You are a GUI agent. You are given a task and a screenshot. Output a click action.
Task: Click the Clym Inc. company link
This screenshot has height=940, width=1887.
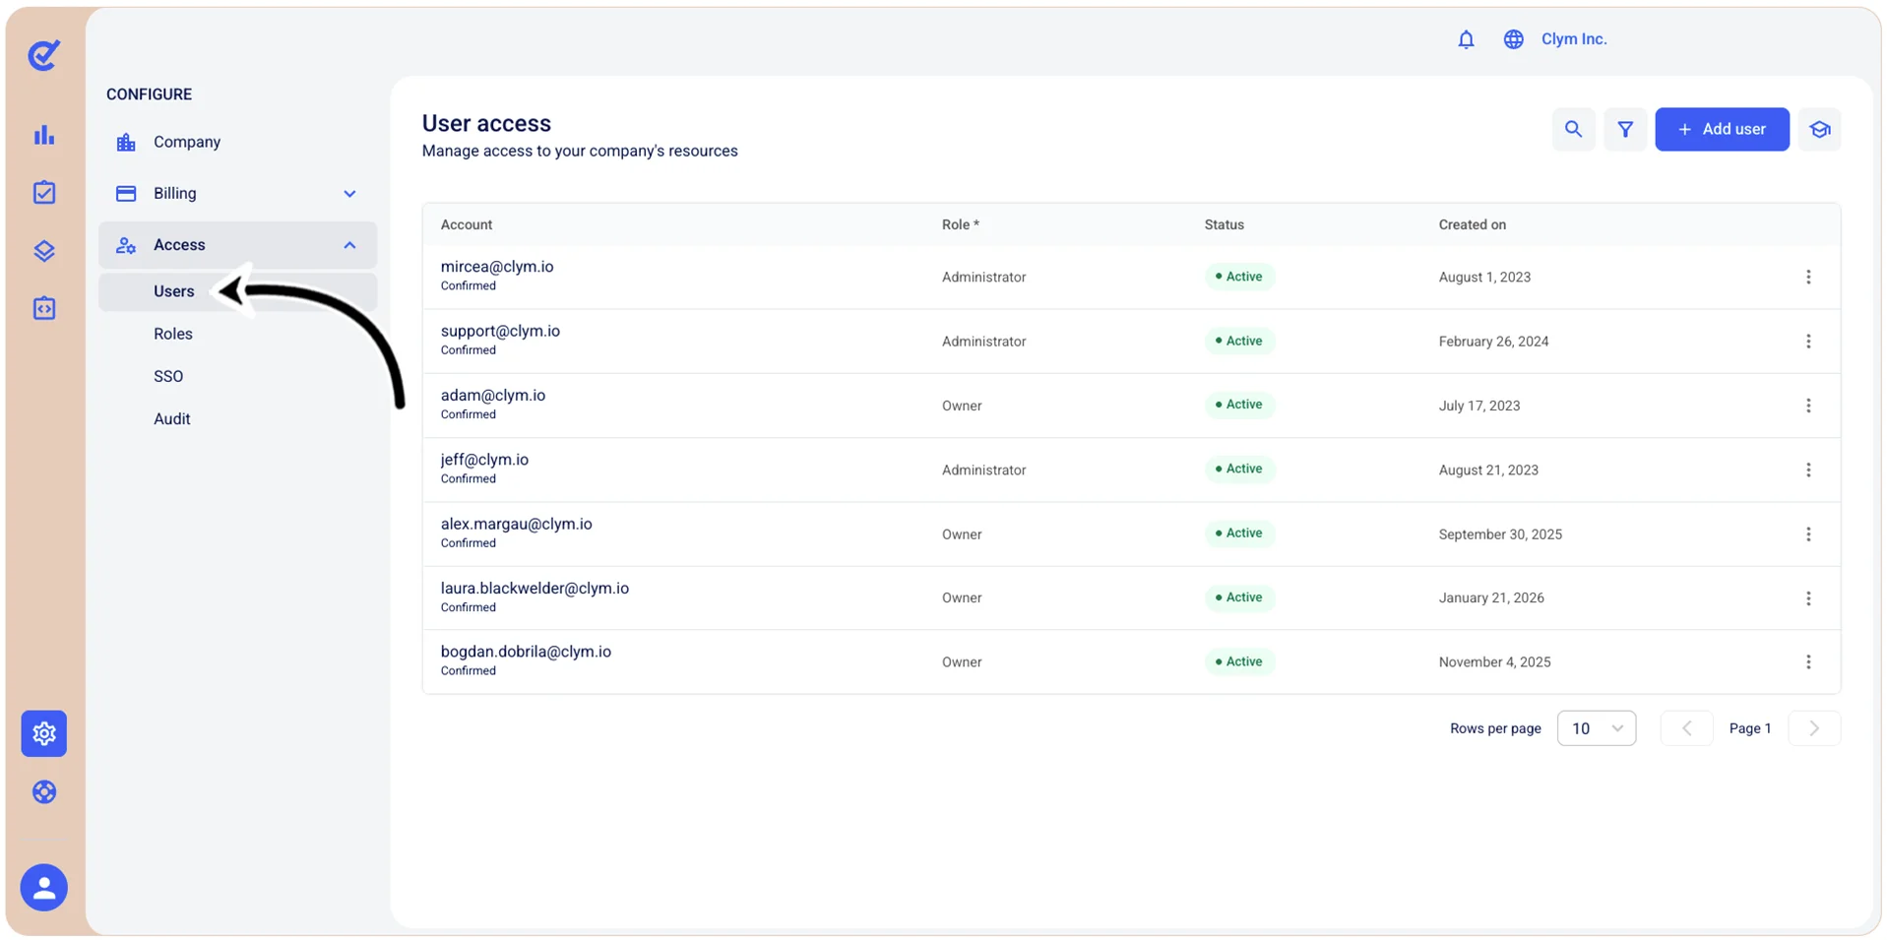pyautogui.click(x=1573, y=39)
